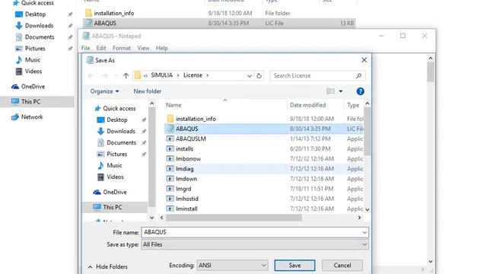
Task: Open the Organize menu
Action: pos(104,91)
